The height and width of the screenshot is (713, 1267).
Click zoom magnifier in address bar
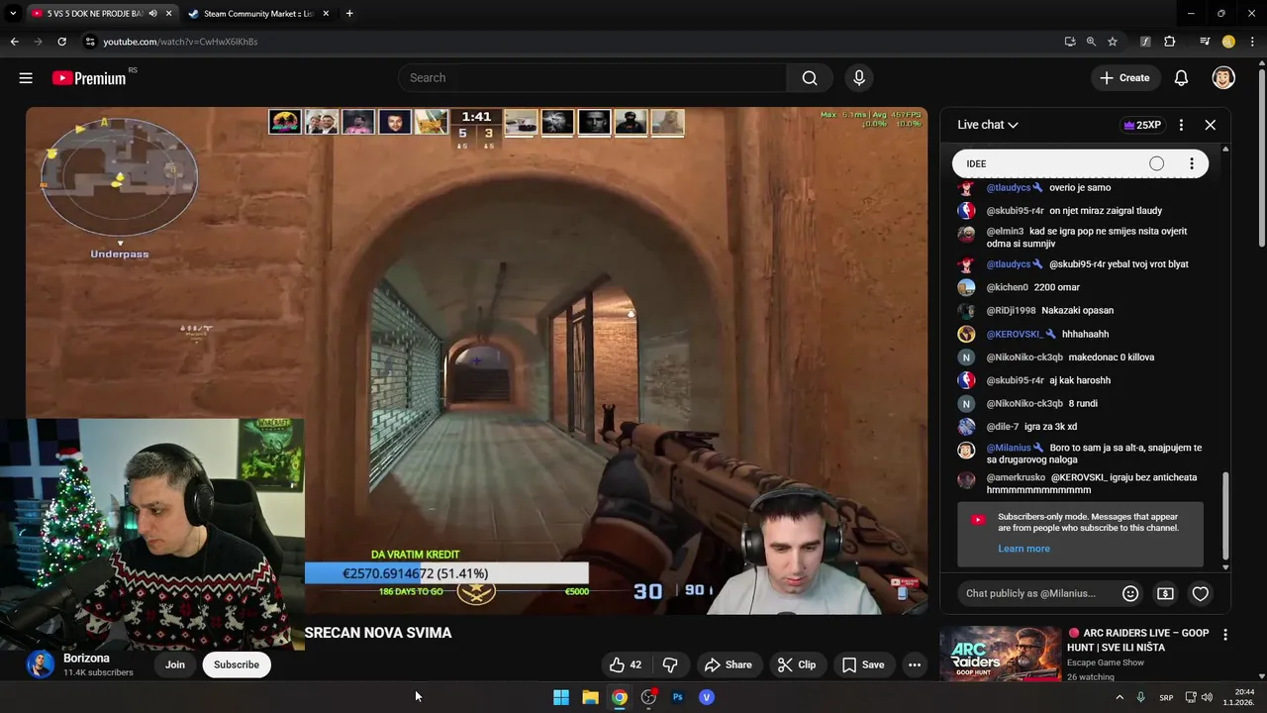tap(1091, 42)
